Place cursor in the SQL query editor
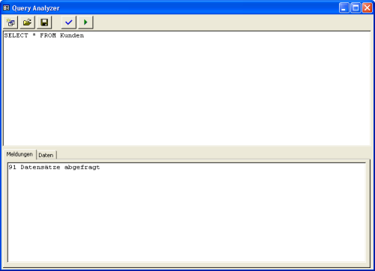375x271 pixels. [x=187, y=88]
